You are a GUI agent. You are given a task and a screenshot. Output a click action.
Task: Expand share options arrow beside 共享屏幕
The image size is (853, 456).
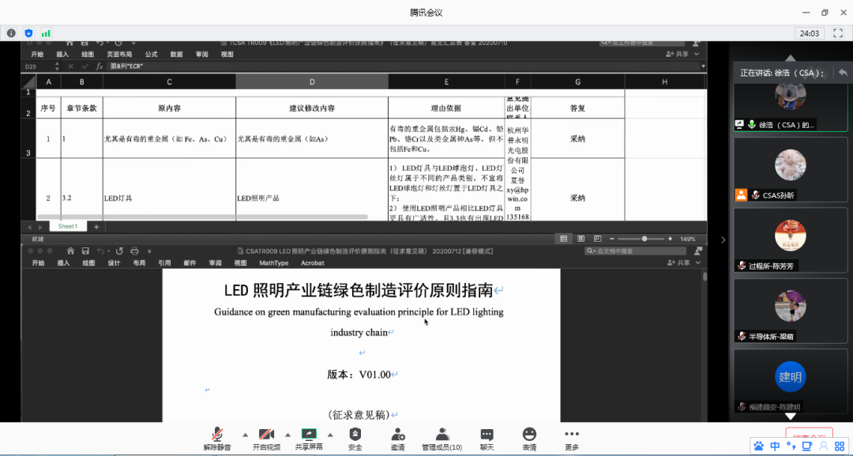click(x=329, y=435)
